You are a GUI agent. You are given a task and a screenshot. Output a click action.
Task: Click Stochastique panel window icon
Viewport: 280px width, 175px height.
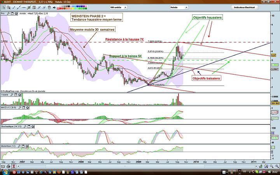(x=29, y=126)
